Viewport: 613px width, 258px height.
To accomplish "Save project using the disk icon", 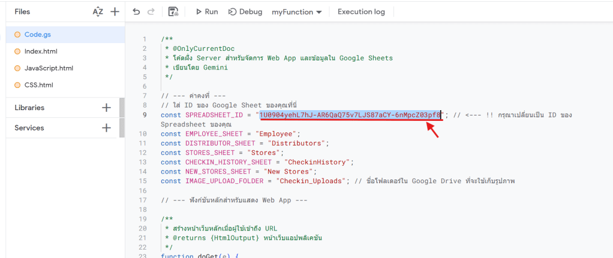I will tap(173, 11).
